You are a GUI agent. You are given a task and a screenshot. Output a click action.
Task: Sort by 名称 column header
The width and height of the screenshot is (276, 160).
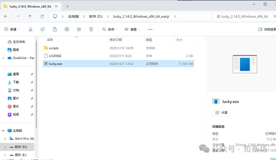point(50,40)
